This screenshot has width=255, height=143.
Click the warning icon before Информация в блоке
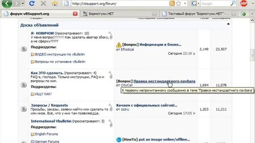(119, 44)
